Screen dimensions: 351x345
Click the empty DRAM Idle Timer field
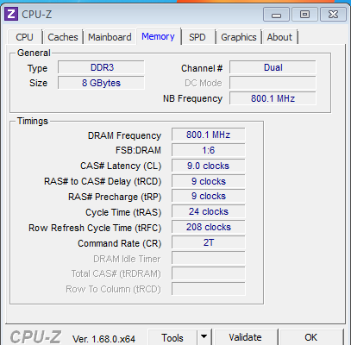tap(209, 258)
